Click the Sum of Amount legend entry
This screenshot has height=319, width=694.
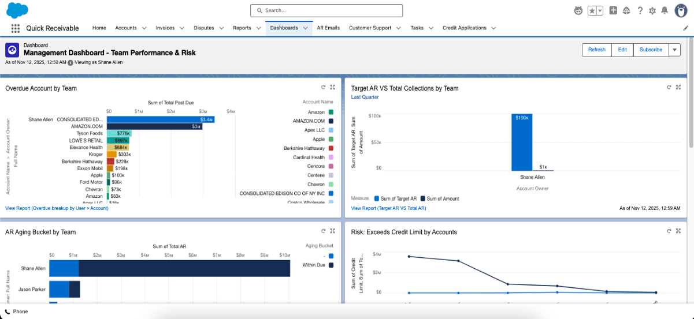click(x=440, y=198)
